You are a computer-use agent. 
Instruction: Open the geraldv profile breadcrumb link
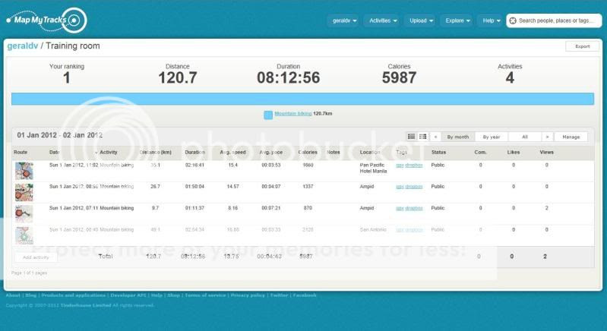(23, 46)
